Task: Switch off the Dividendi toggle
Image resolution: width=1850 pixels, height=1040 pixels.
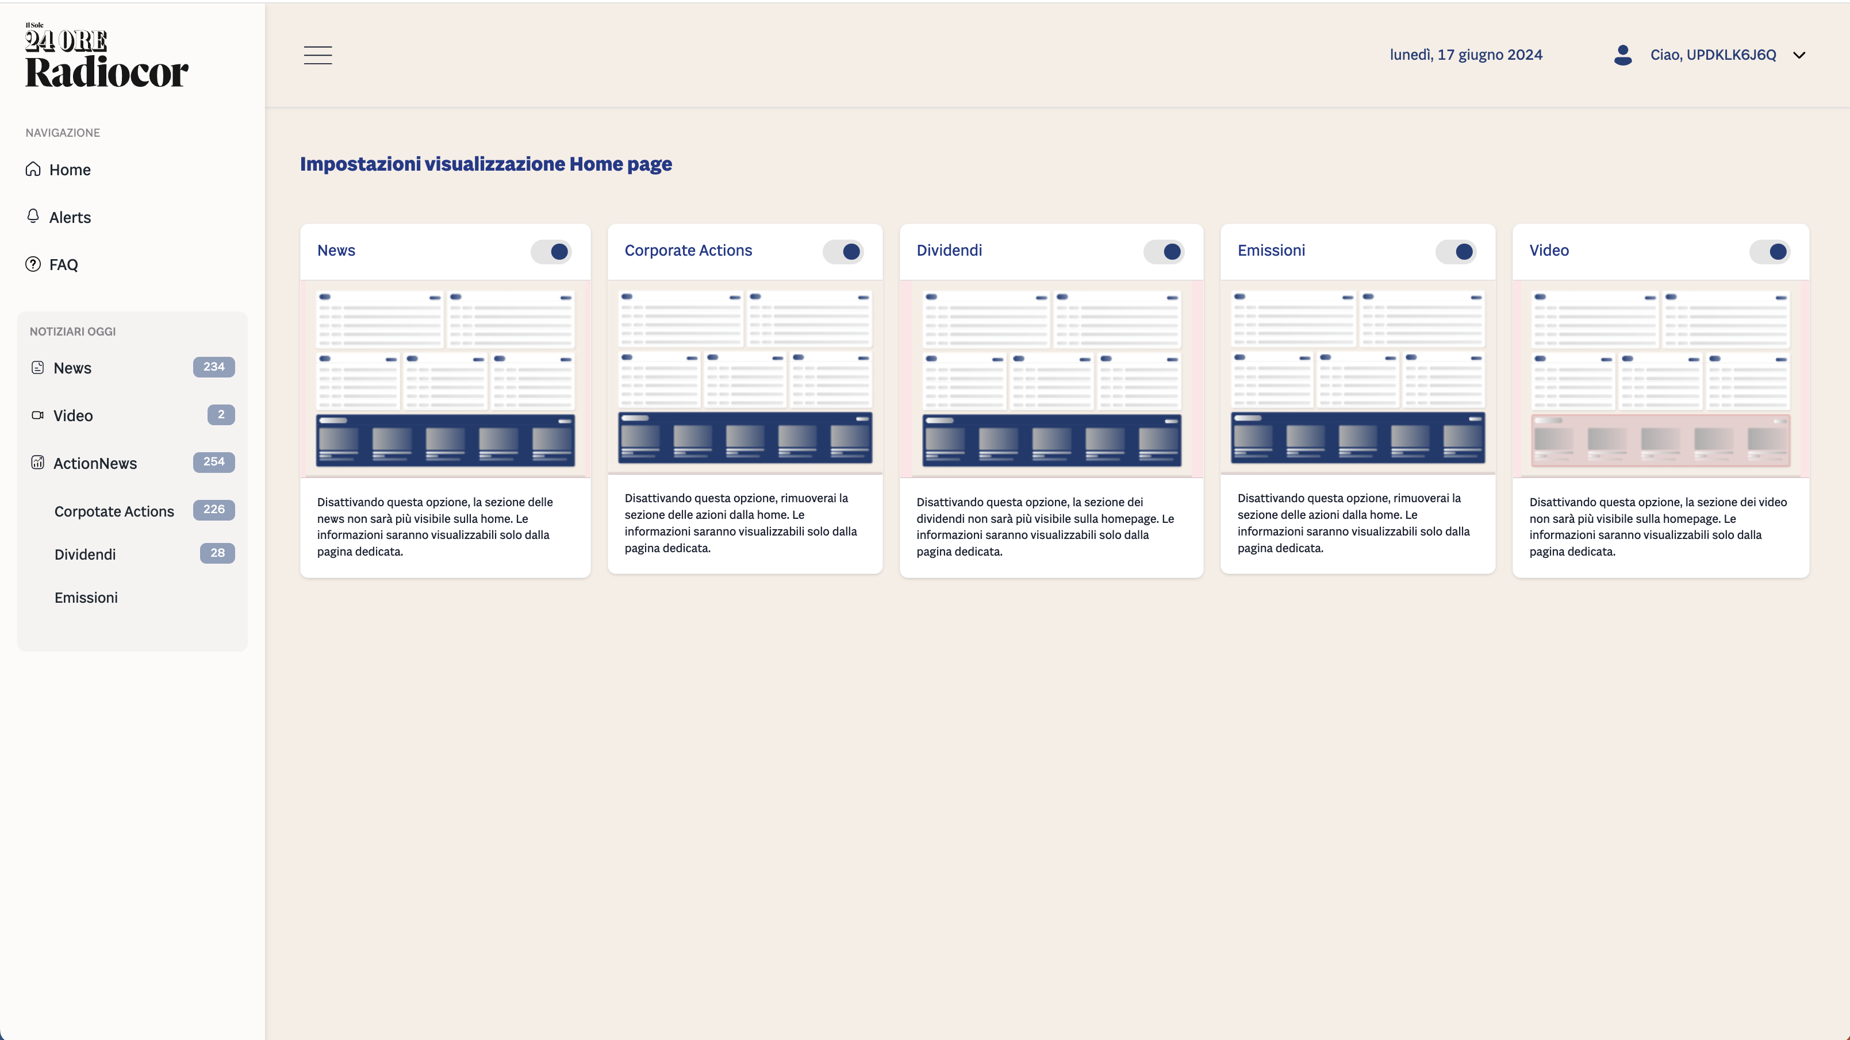Action: tap(1164, 251)
